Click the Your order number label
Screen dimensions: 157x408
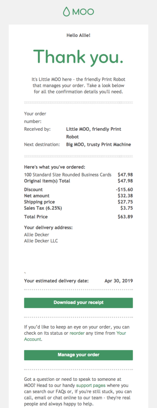point(35,118)
